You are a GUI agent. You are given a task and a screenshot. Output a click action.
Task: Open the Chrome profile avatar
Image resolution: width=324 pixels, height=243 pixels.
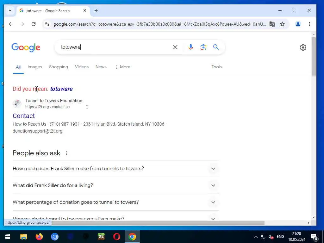pos(298,24)
